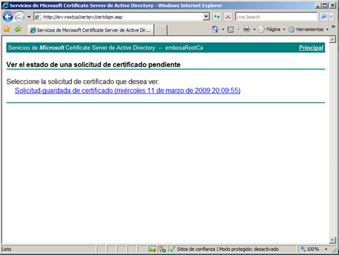Stop page loading with the red X icon
The height and width of the screenshot is (255, 339).
[x=228, y=17]
